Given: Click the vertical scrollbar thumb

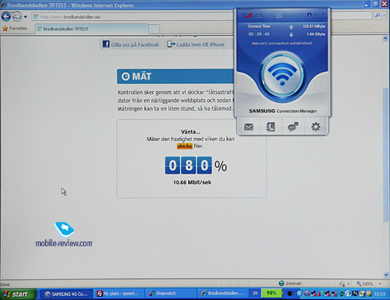Looking at the screenshot, I should coord(386,155).
